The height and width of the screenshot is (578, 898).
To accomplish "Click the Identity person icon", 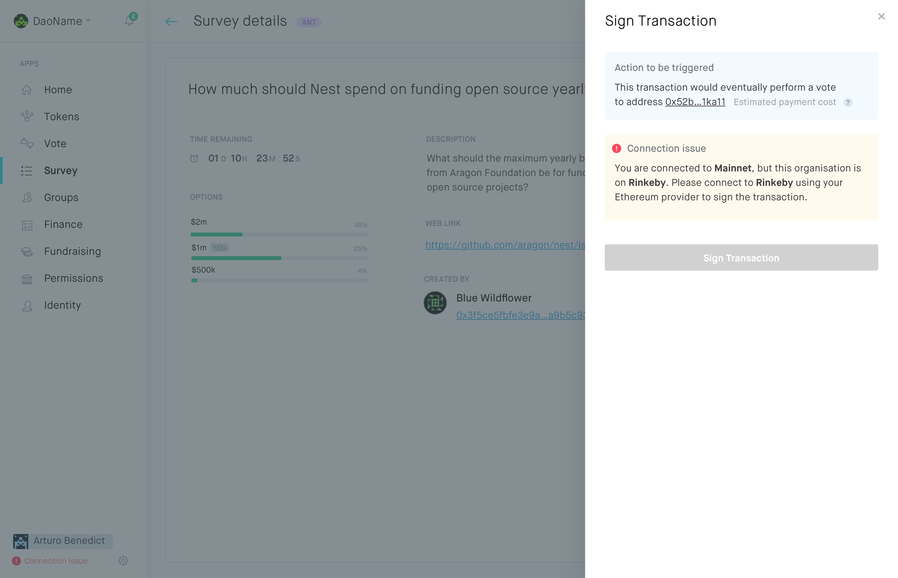I will pos(27,305).
